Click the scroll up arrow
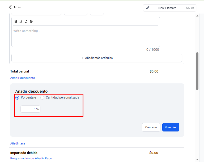204x162 pixels. (197, 16)
